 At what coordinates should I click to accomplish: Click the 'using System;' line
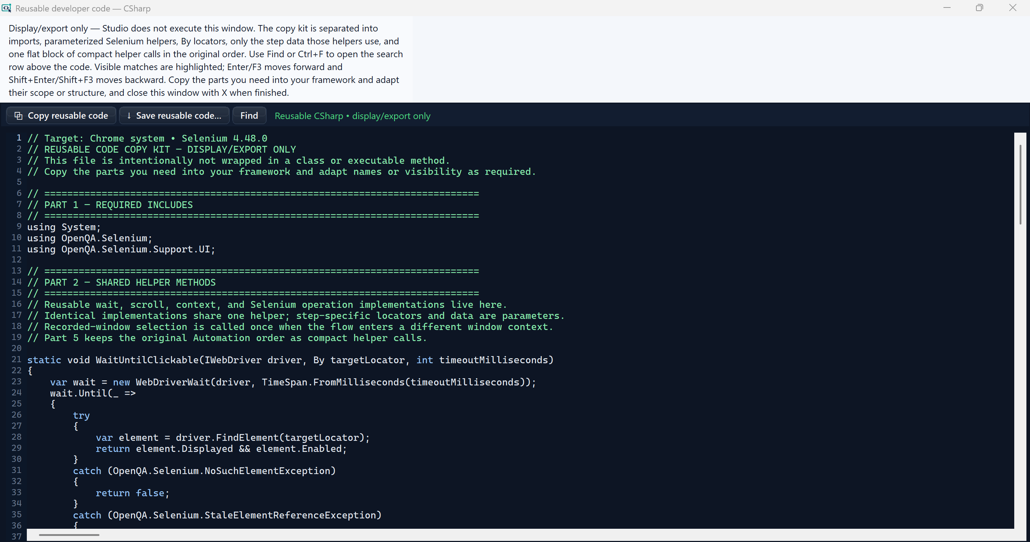pos(64,227)
